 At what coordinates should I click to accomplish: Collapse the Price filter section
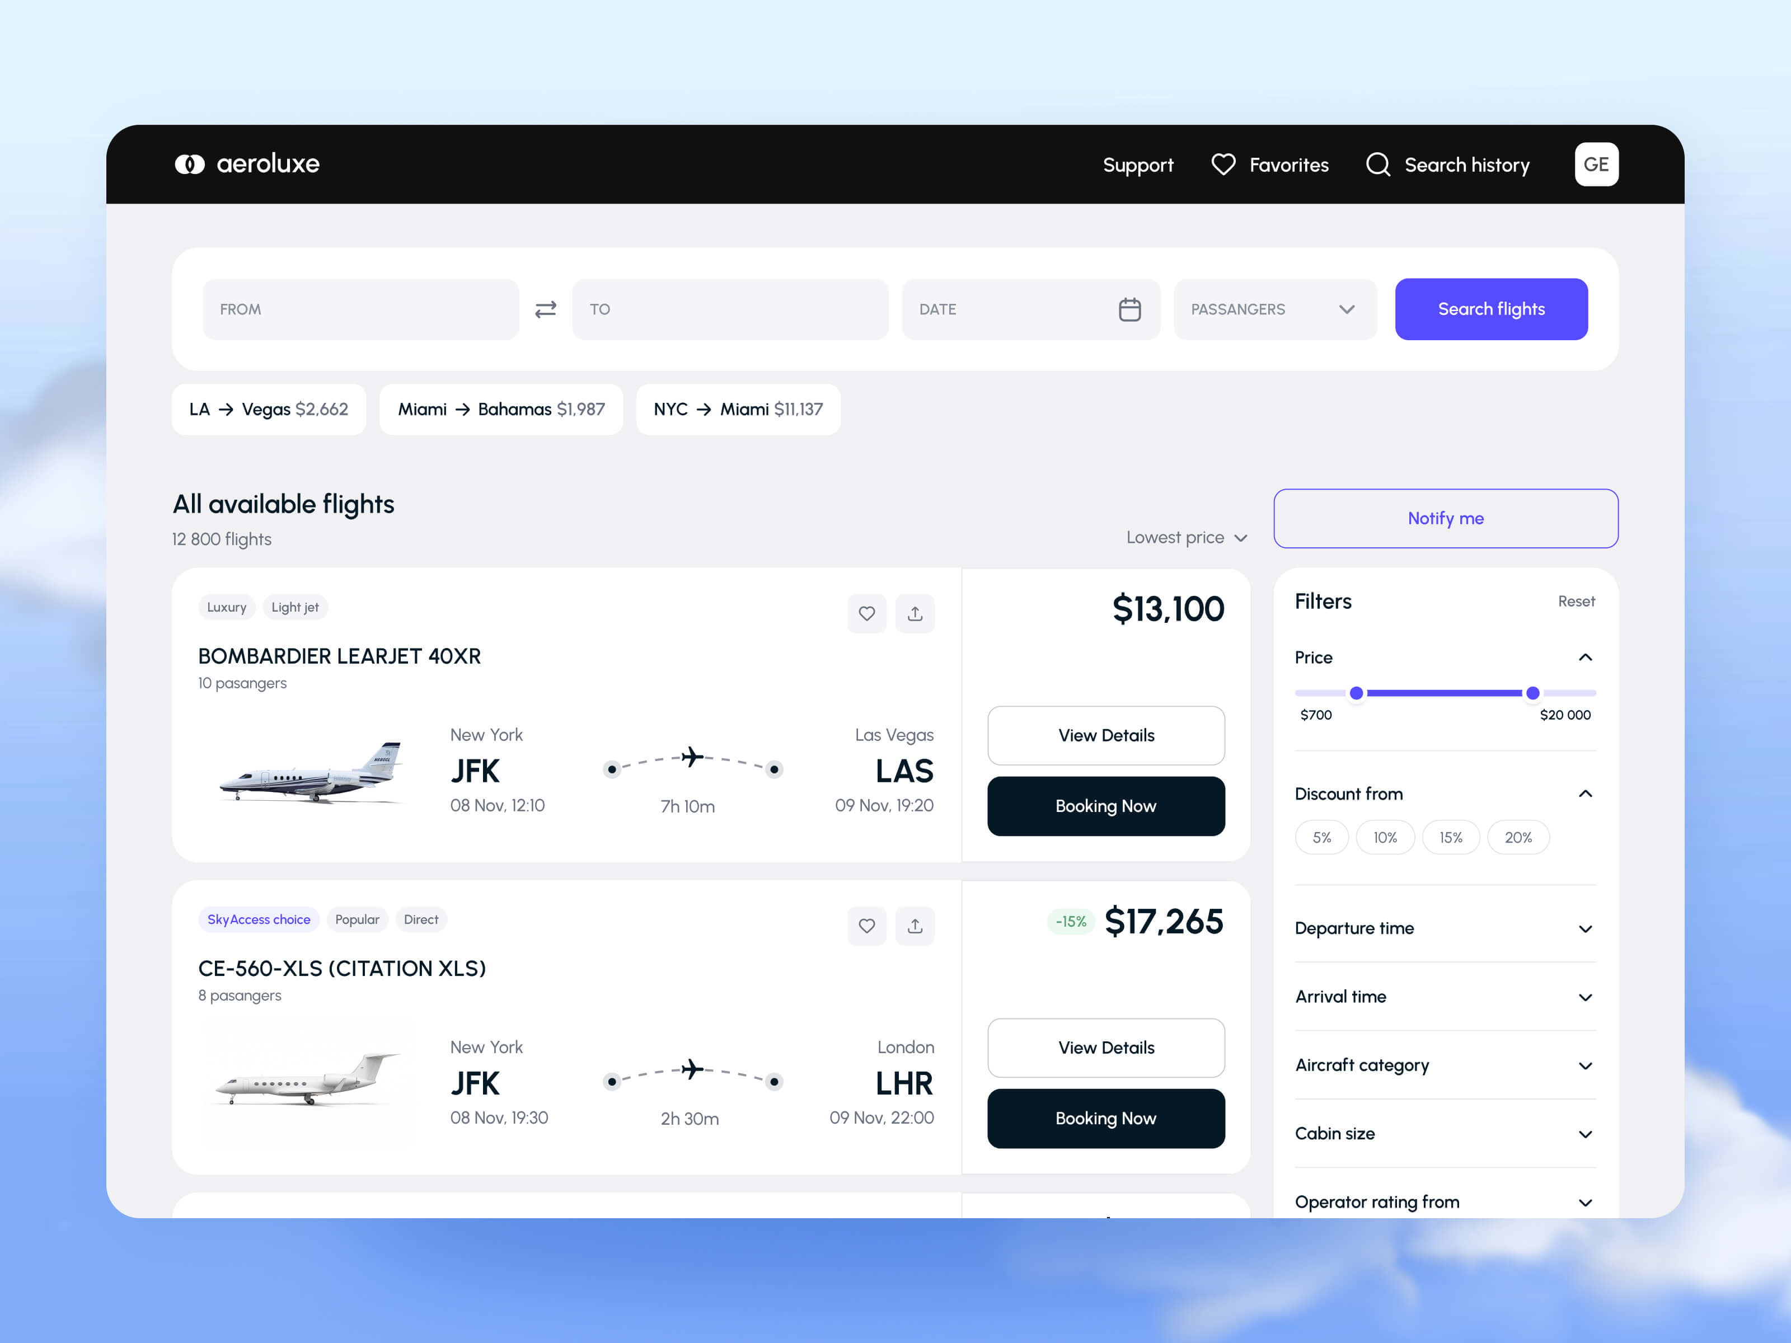(1586, 658)
